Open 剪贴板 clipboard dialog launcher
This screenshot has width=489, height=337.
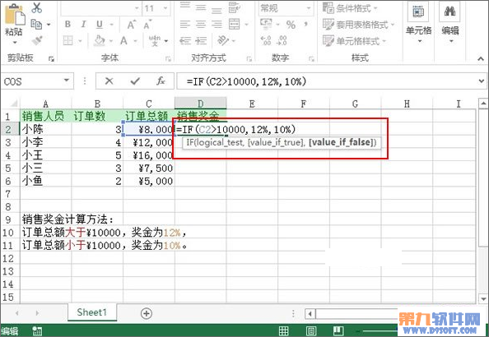(x=52, y=58)
